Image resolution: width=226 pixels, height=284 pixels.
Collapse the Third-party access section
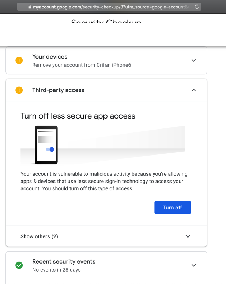point(194,90)
